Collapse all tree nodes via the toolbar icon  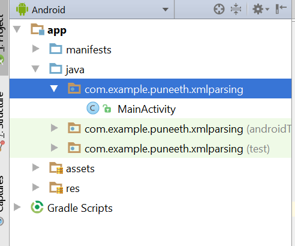pos(236,9)
